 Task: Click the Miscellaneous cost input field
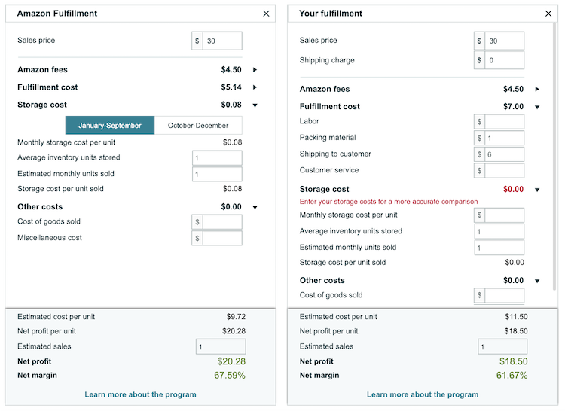221,238
